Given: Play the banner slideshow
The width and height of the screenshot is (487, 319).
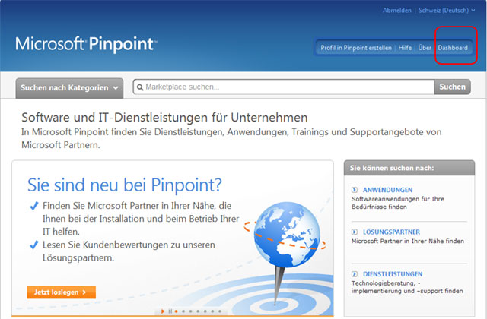Looking at the screenshot, I should (x=163, y=311).
